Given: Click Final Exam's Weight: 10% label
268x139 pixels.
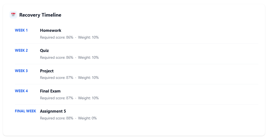Looking at the screenshot, I should click(88, 98).
